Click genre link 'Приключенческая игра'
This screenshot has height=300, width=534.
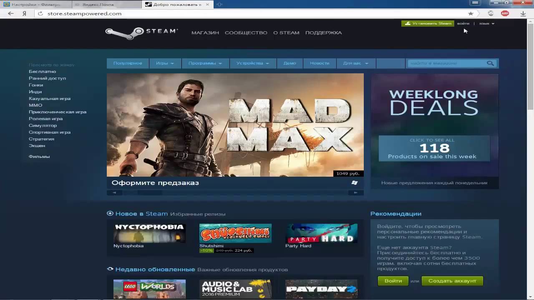(58, 112)
